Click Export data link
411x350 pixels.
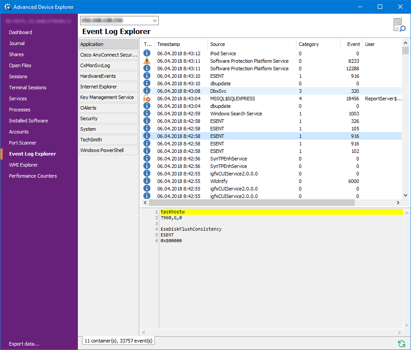(24, 344)
